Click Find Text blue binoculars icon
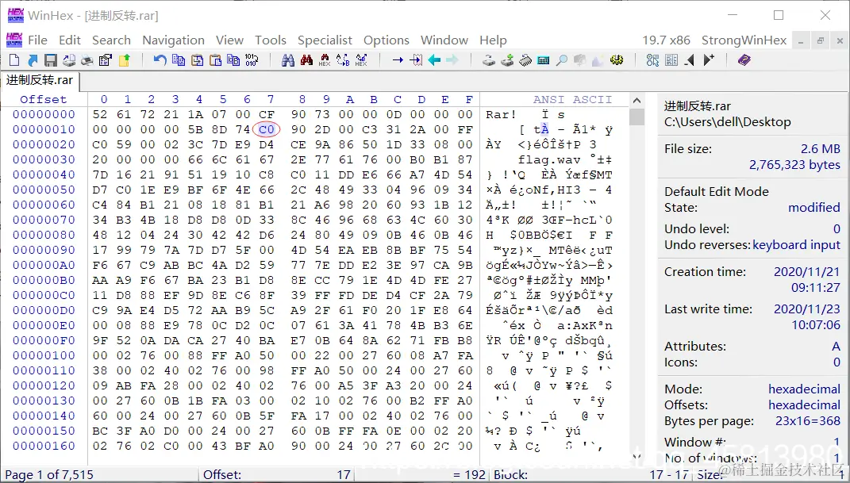850x483 pixels. click(x=288, y=60)
